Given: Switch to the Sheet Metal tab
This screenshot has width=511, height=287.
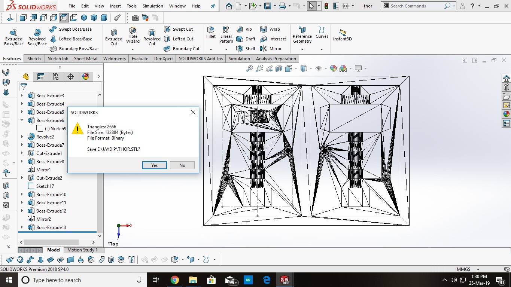Looking at the screenshot, I should click(85, 59).
